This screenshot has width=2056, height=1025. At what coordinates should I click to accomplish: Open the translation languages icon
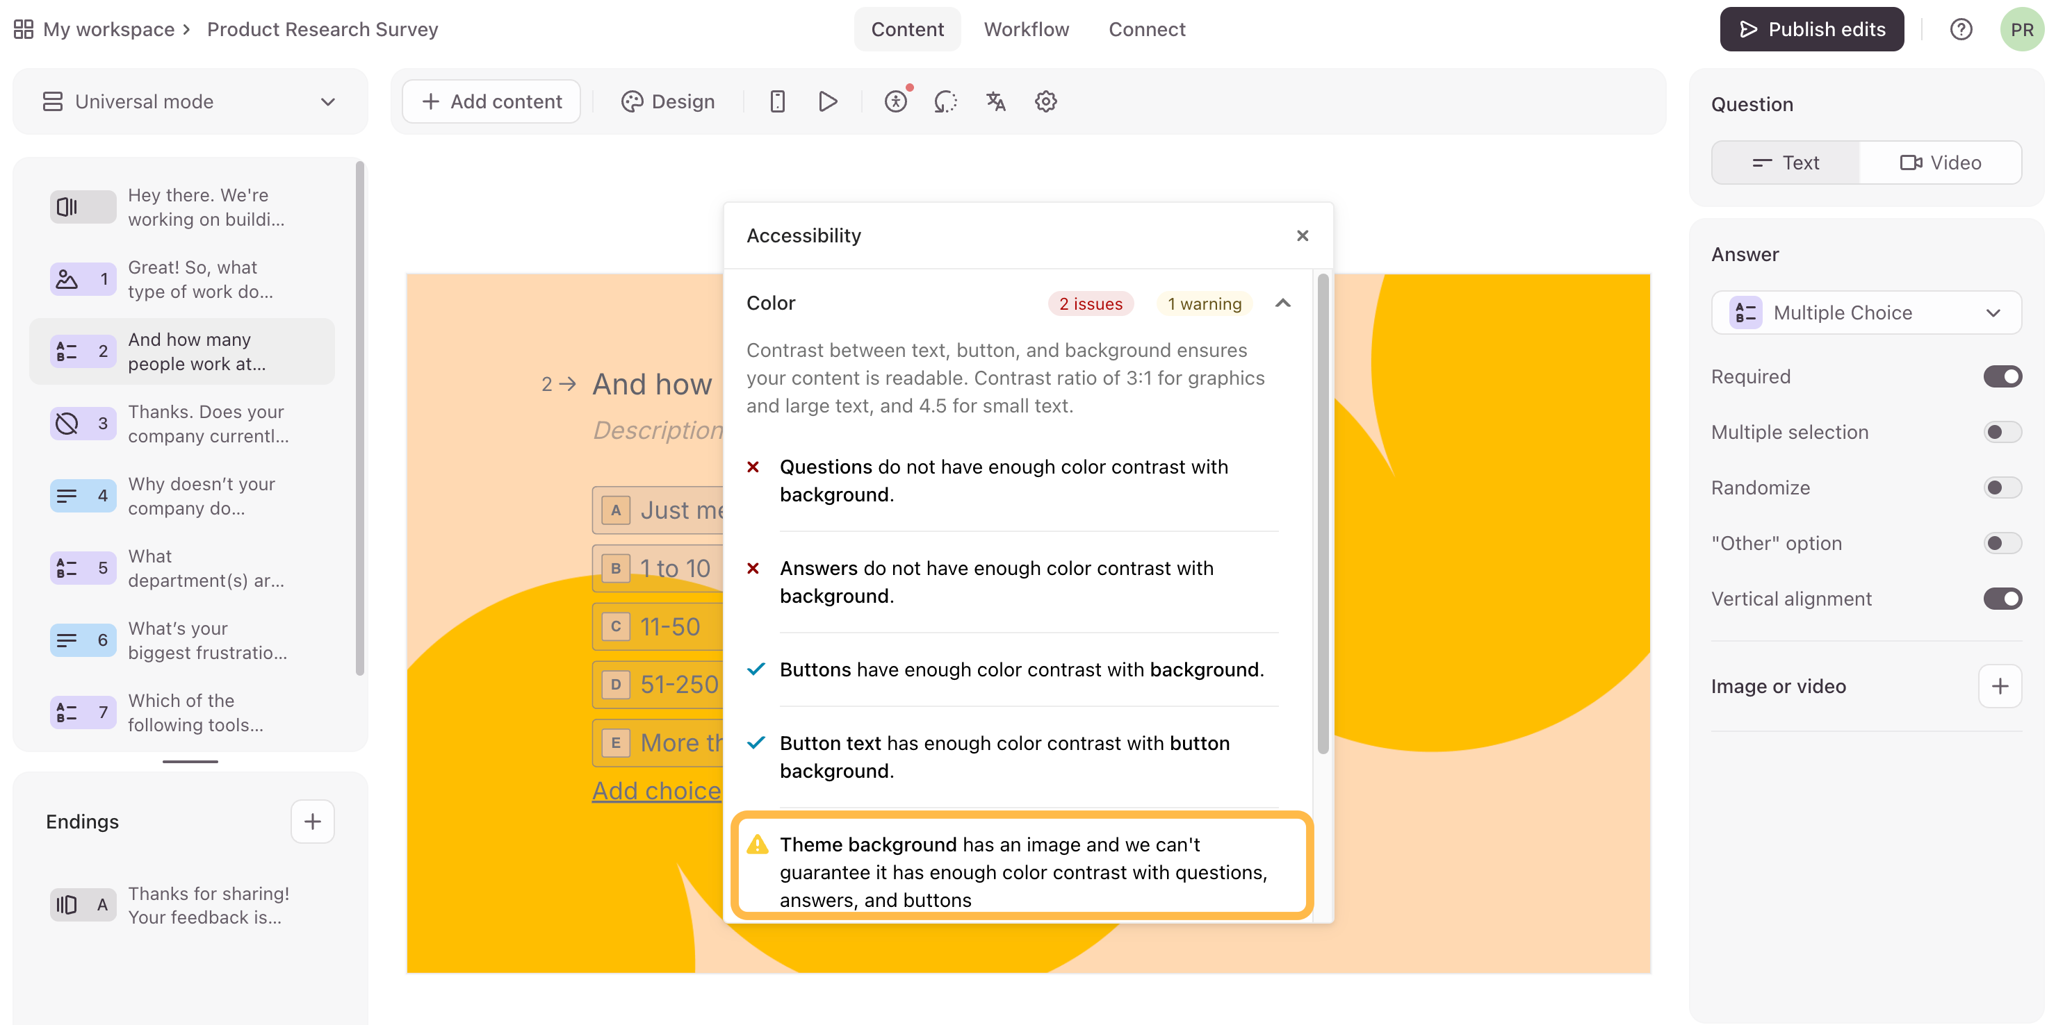[995, 101]
